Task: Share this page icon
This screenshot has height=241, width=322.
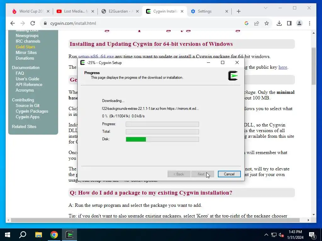Action: coord(257,23)
